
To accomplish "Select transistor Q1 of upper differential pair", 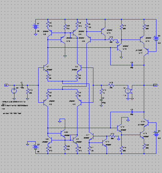I will pyautogui.click(x=46, y=68).
